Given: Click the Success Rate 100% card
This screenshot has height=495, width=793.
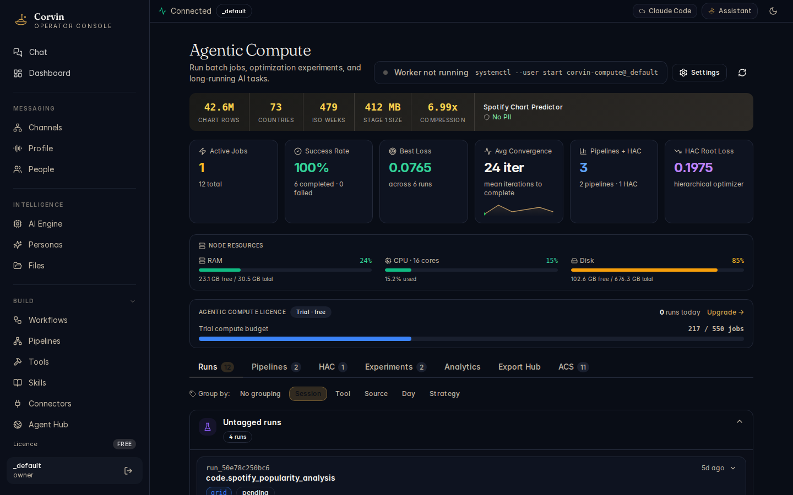Looking at the screenshot, I should click(329, 182).
